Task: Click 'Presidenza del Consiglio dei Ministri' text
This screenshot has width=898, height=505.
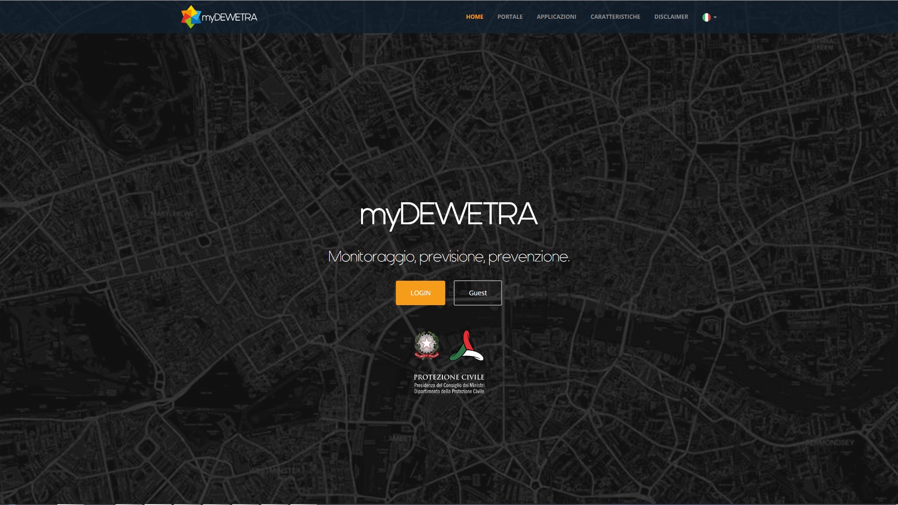Action: click(449, 385)
